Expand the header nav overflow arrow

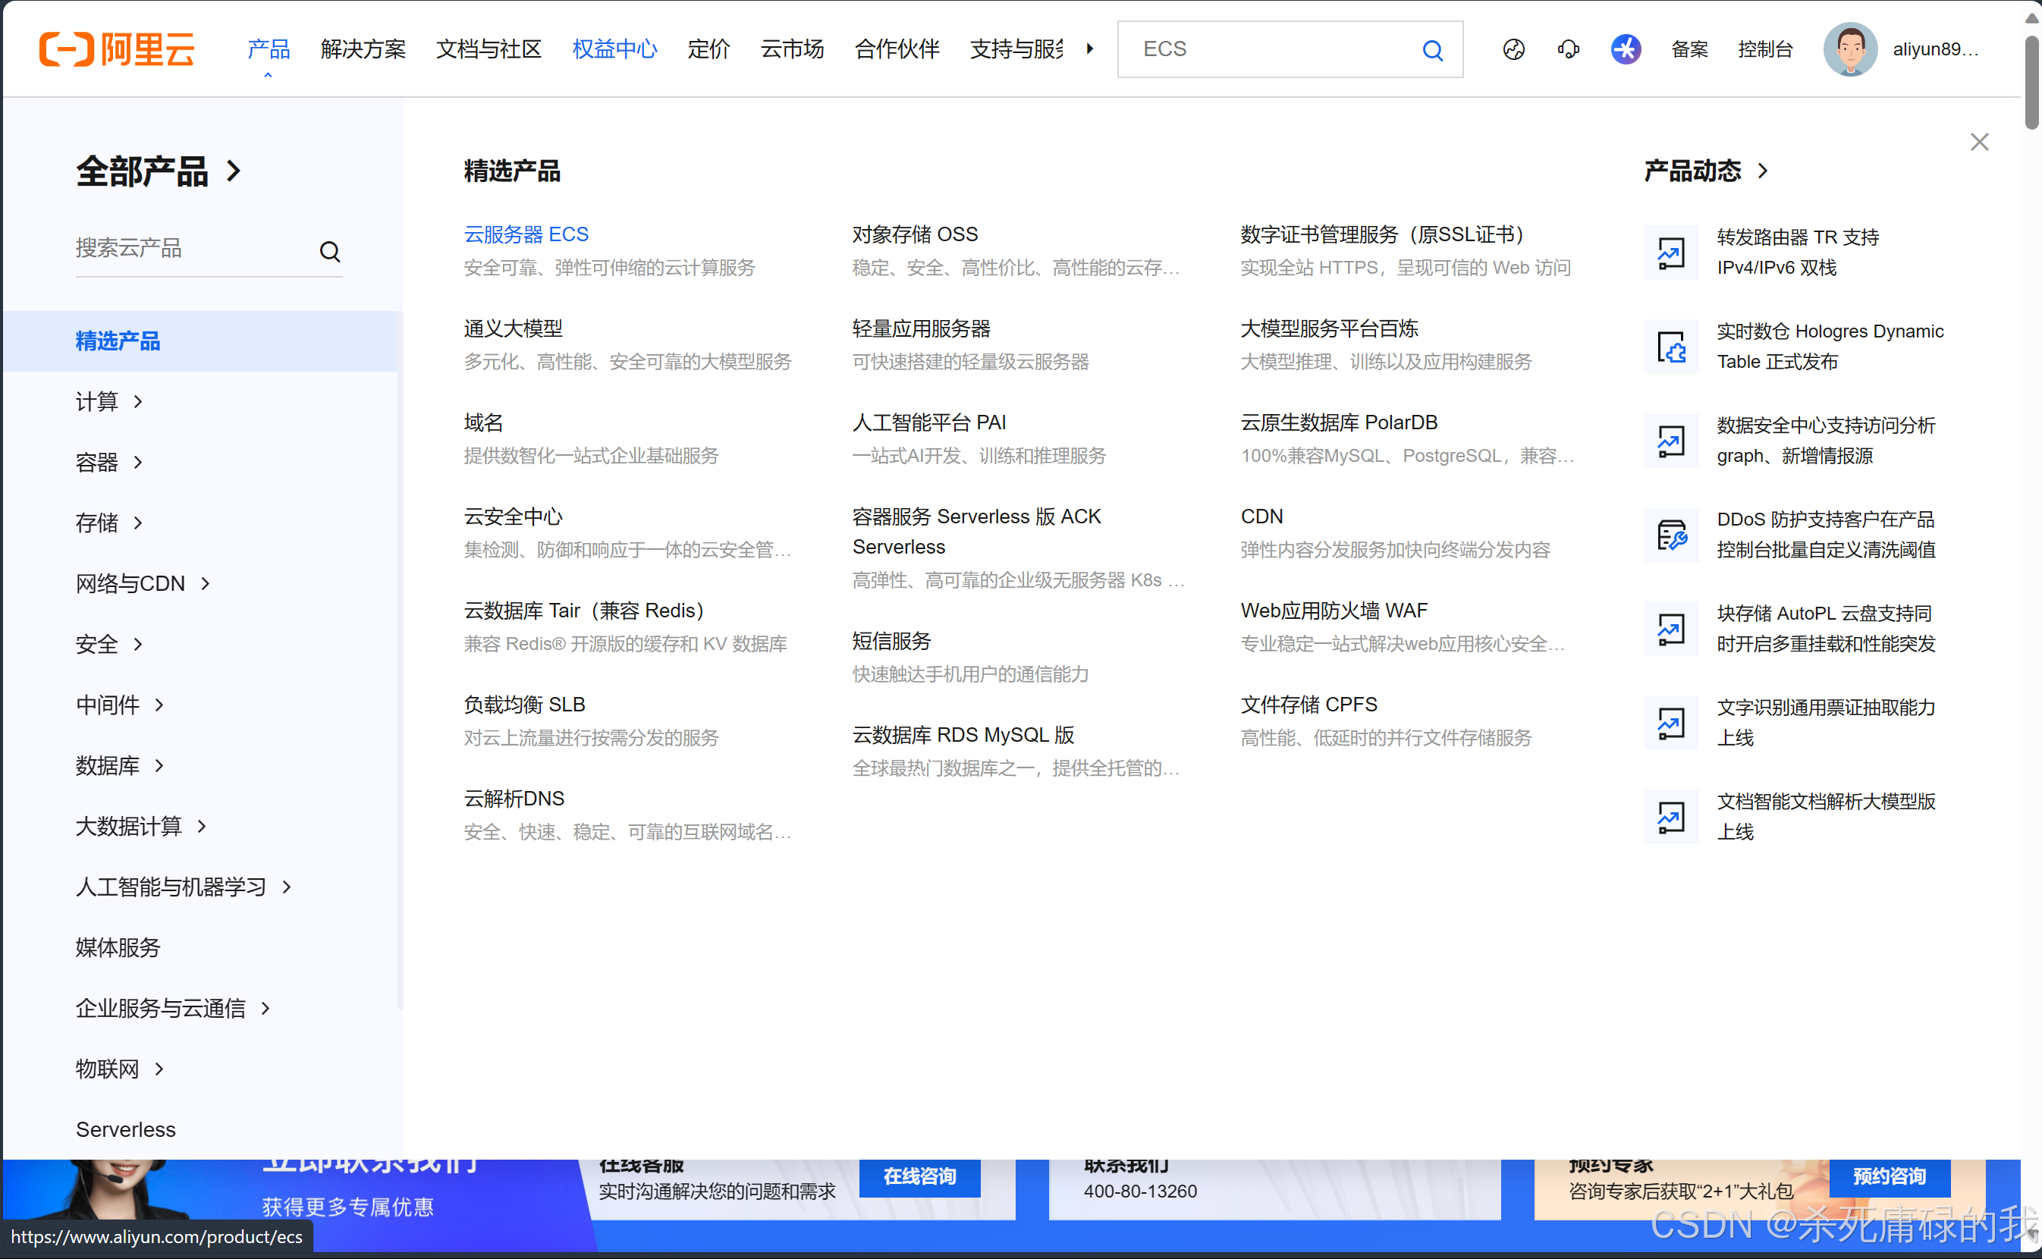[1089, 49]
